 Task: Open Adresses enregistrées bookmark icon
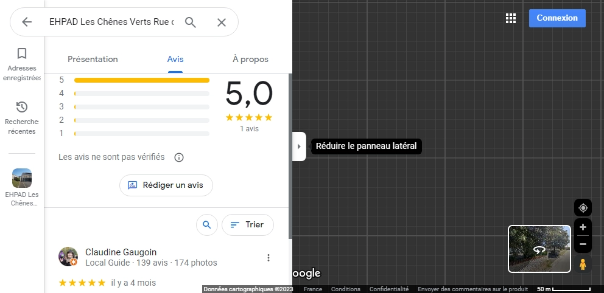tap(22, 53)
